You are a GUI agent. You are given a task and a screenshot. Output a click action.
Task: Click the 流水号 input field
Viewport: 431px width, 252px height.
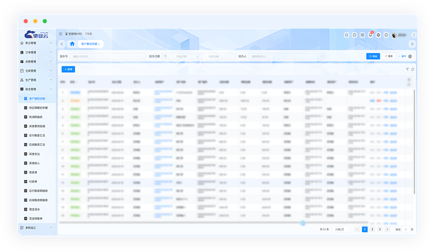click(108, 57)
